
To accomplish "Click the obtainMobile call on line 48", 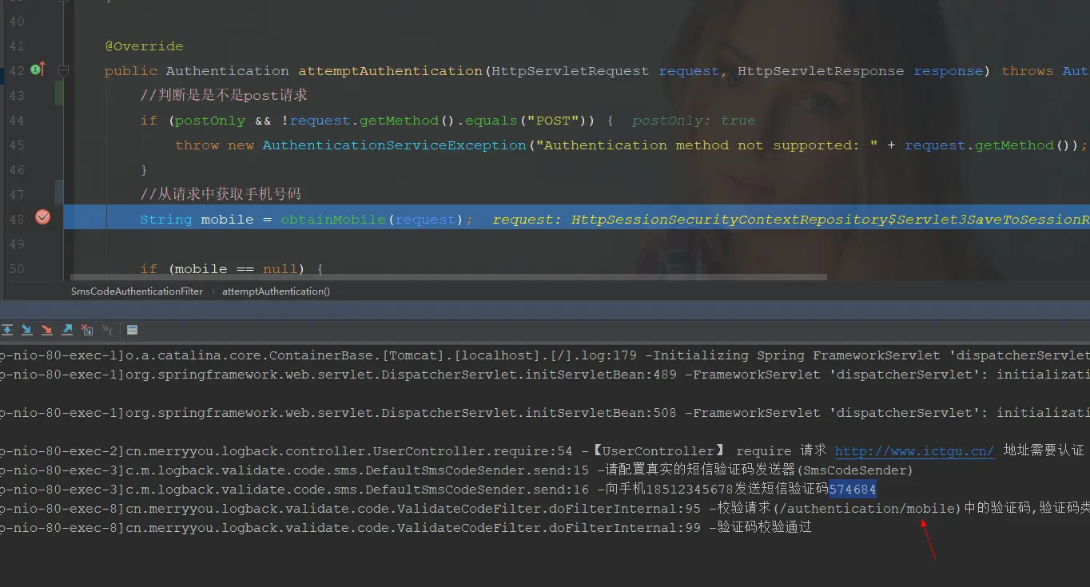I will tap(333, 220).
